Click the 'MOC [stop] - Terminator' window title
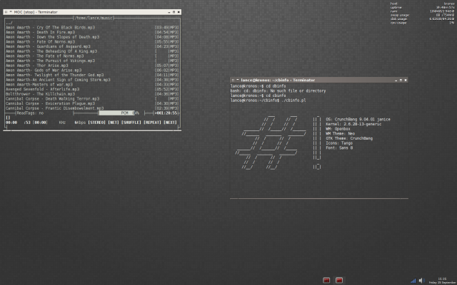Image resolution: width=457 pixels, height=285 pixels. 36,12
